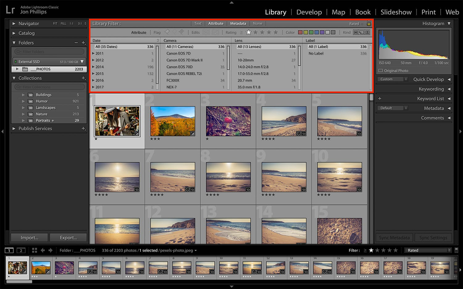Filter by green color label swatch
The image size is (463, 289).
311,32
